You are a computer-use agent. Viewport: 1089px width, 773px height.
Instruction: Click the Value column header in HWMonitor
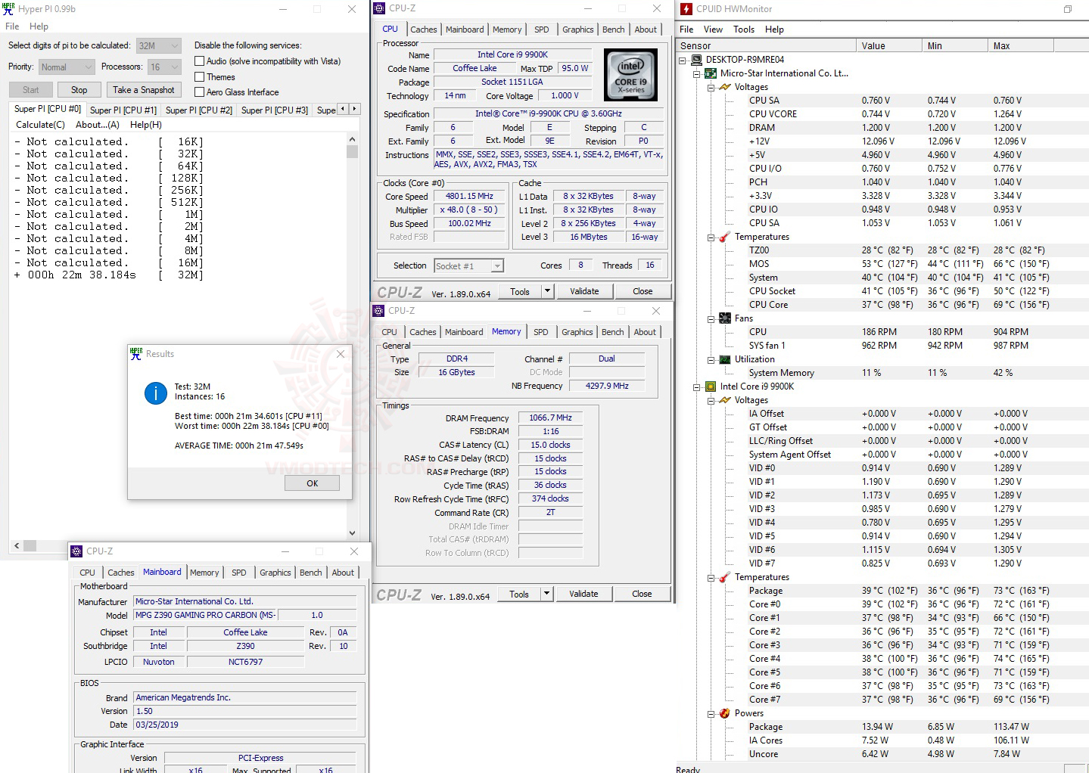tap(889, 46)
